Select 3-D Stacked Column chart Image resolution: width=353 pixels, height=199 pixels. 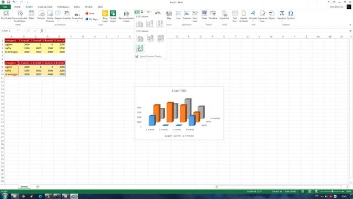tap(150, 38)
